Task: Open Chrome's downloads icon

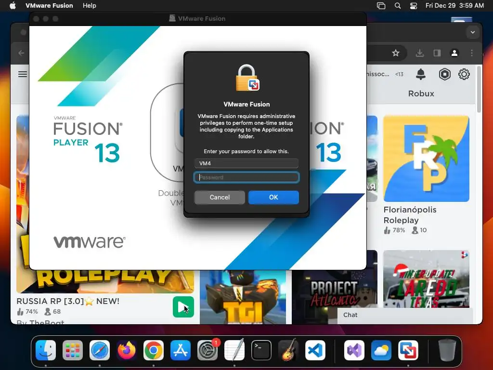Action: click(x=420, y=53)
